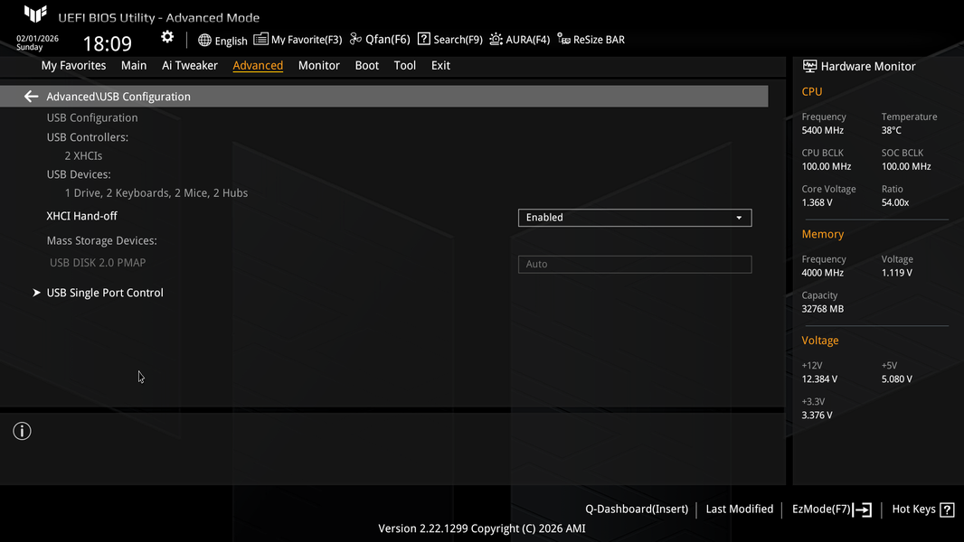This screenshot has width=964, height=542.
Task: Click the Voltage section heading
Action: tap(820, 340)
